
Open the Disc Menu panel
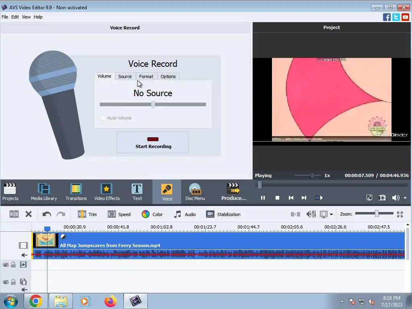pyautogui.click(x=195, y=192)
